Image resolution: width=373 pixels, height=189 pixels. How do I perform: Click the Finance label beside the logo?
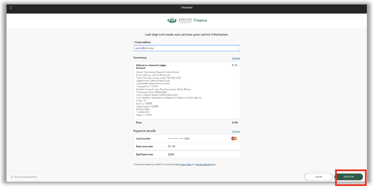click(200, 20)
